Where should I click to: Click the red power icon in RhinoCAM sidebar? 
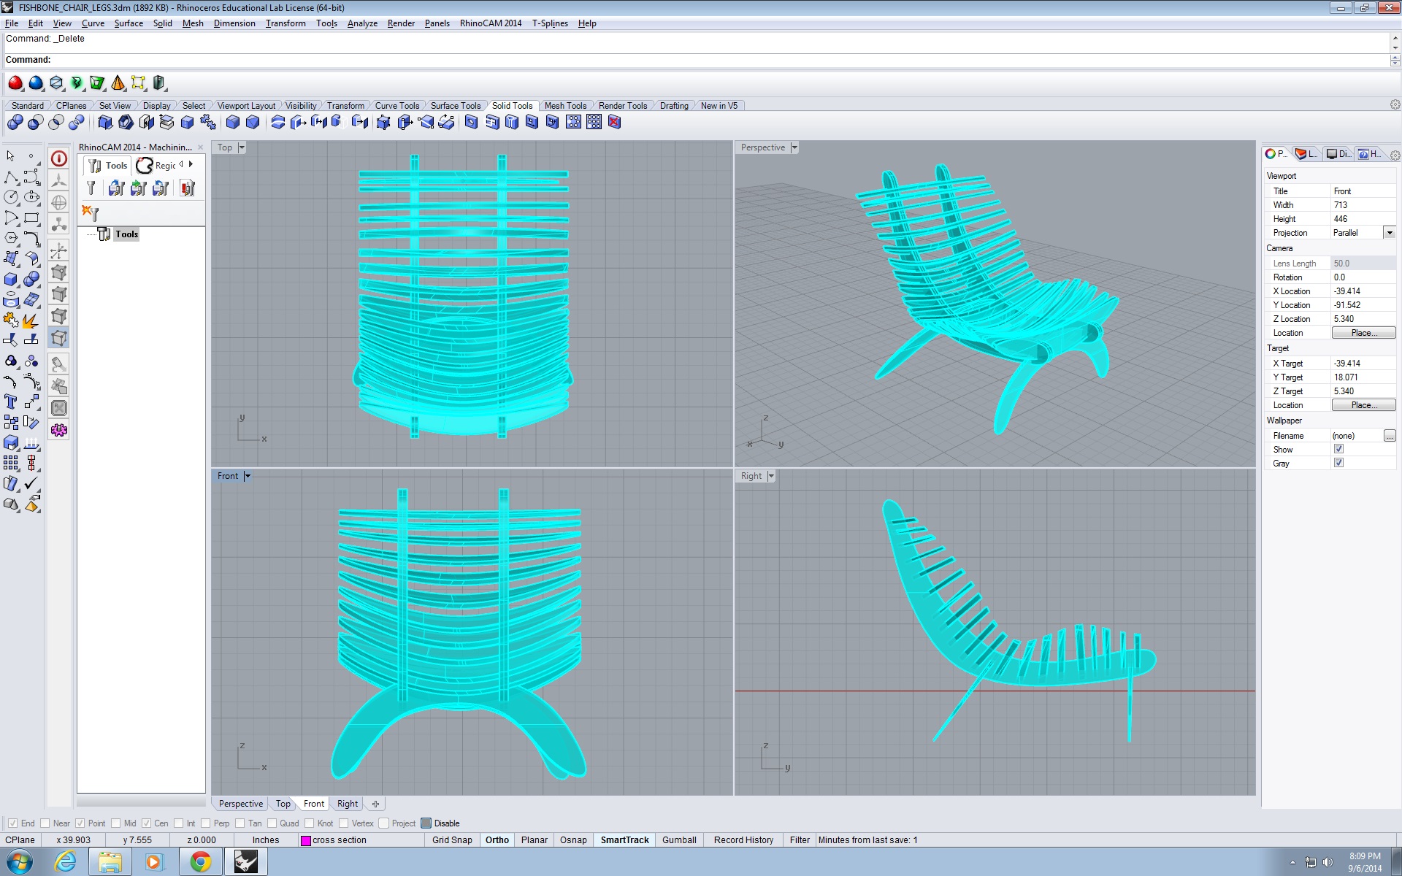click(59, 158)
